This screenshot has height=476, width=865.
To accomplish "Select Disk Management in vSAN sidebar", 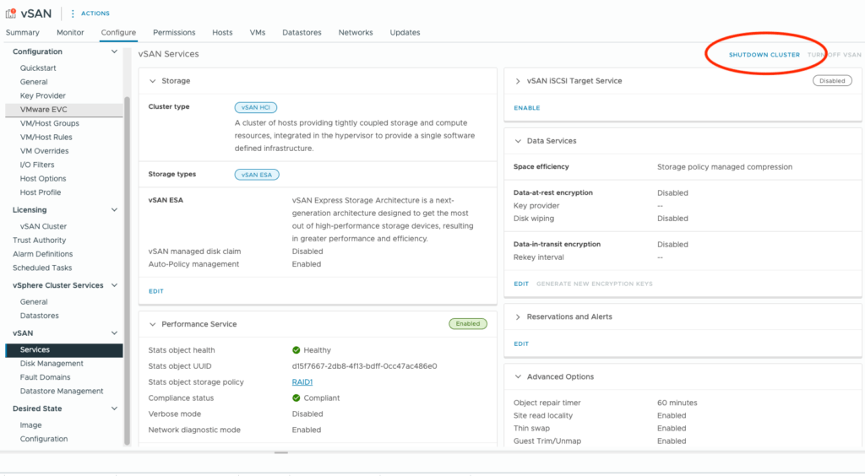I will 52,364.
